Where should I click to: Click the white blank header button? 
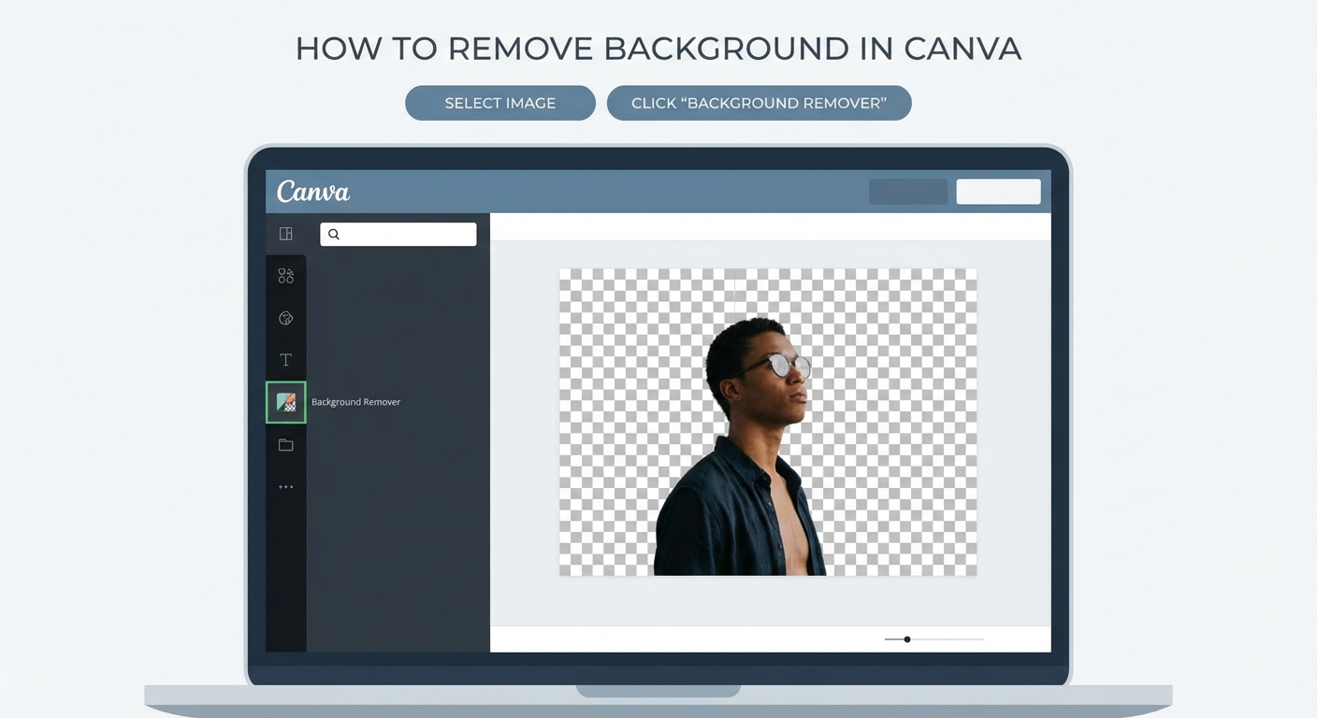998,192
